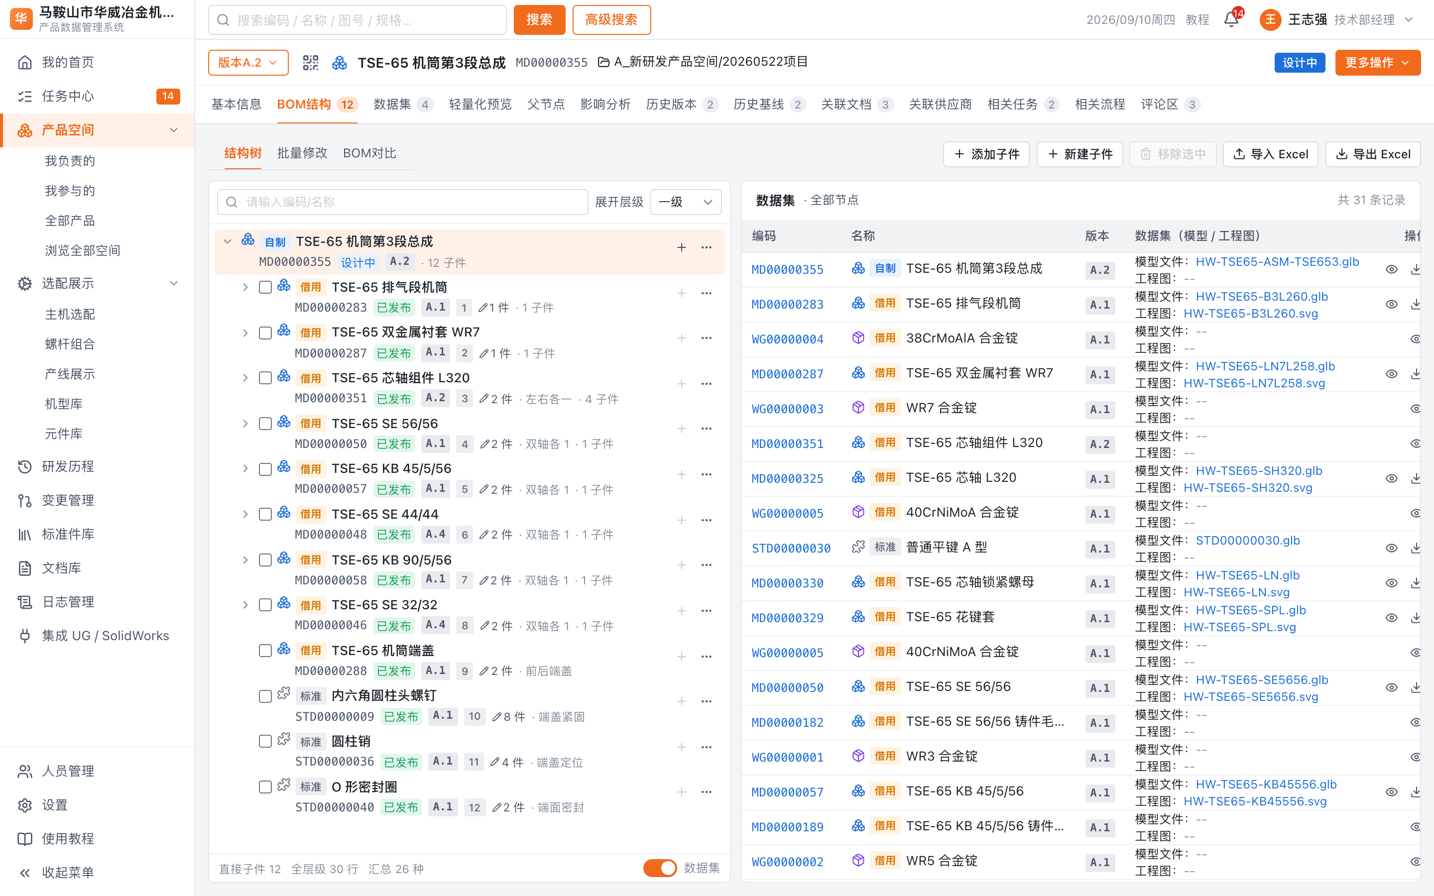The width and height of the screenshot is (1434, 896).
Task: Click the 新建子件 button
Action: (1079, 154)
